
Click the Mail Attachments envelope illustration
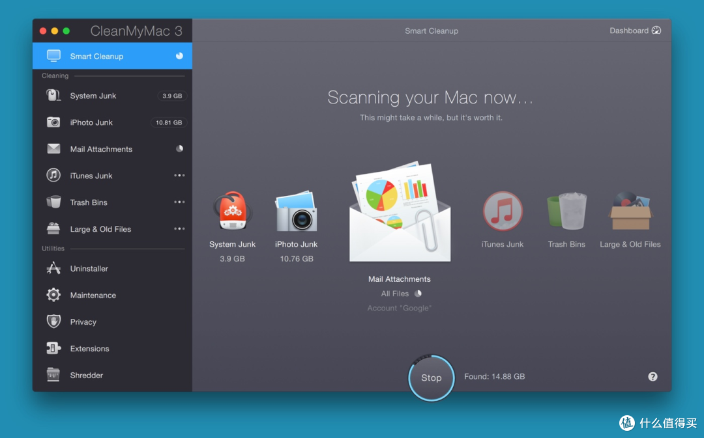pos(400,212)
